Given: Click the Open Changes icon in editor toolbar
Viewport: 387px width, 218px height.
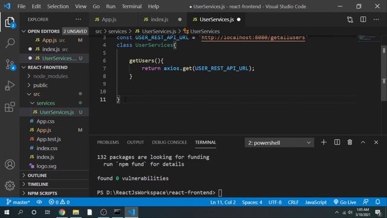Looking at the screenshot, I should (x=350, y=19).
